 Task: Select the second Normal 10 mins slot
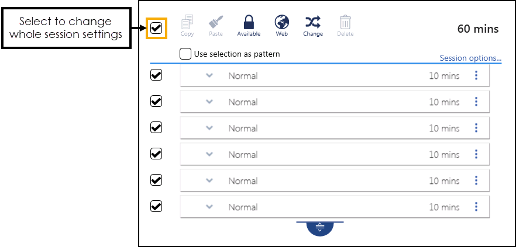tap(335, 102)
